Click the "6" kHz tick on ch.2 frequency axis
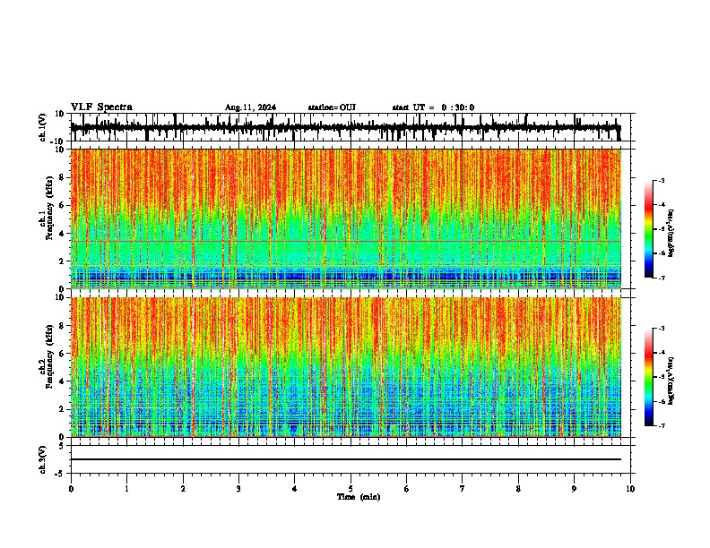 tap(62, 353)
